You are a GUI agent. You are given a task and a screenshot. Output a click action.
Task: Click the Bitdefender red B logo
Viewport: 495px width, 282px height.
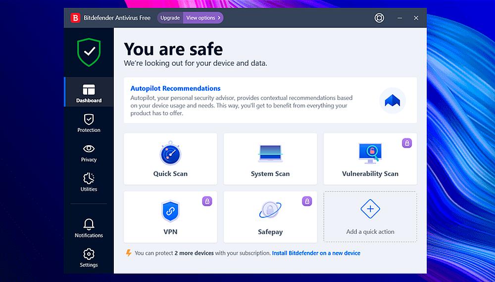click(75, 18)
